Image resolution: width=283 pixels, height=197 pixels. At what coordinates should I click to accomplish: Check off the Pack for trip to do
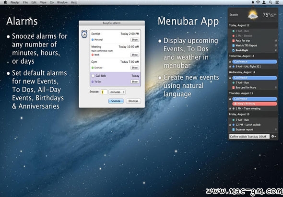(234, 41)
